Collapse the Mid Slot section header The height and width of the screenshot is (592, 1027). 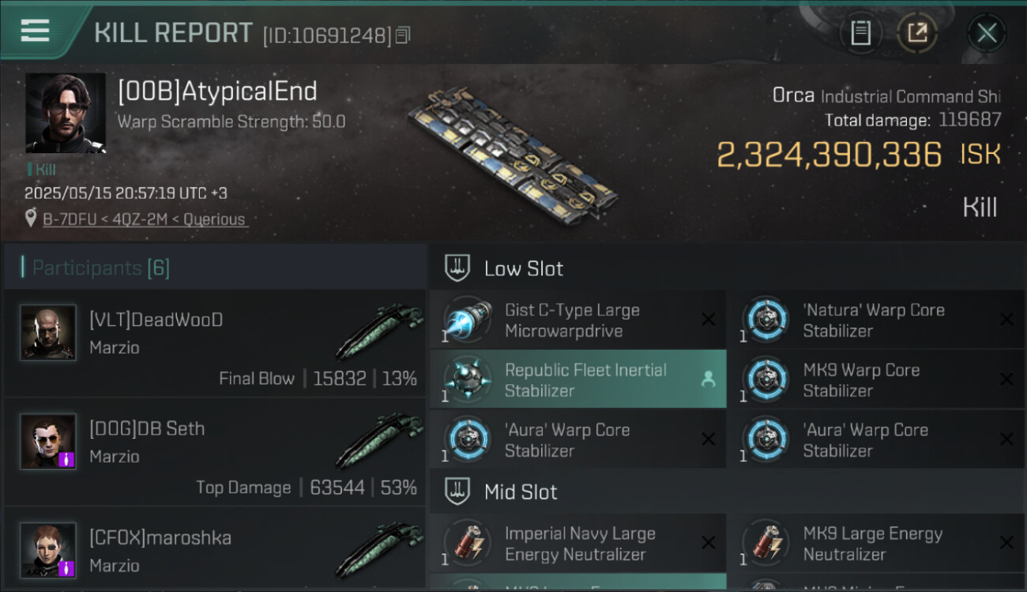point(521,492)
